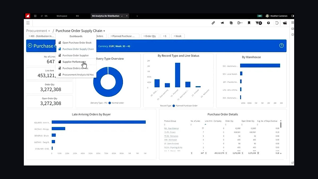This screenshot has width=318, height=179.
Task: Click the Planned Purchase Order legend dot
Action: 174,106
